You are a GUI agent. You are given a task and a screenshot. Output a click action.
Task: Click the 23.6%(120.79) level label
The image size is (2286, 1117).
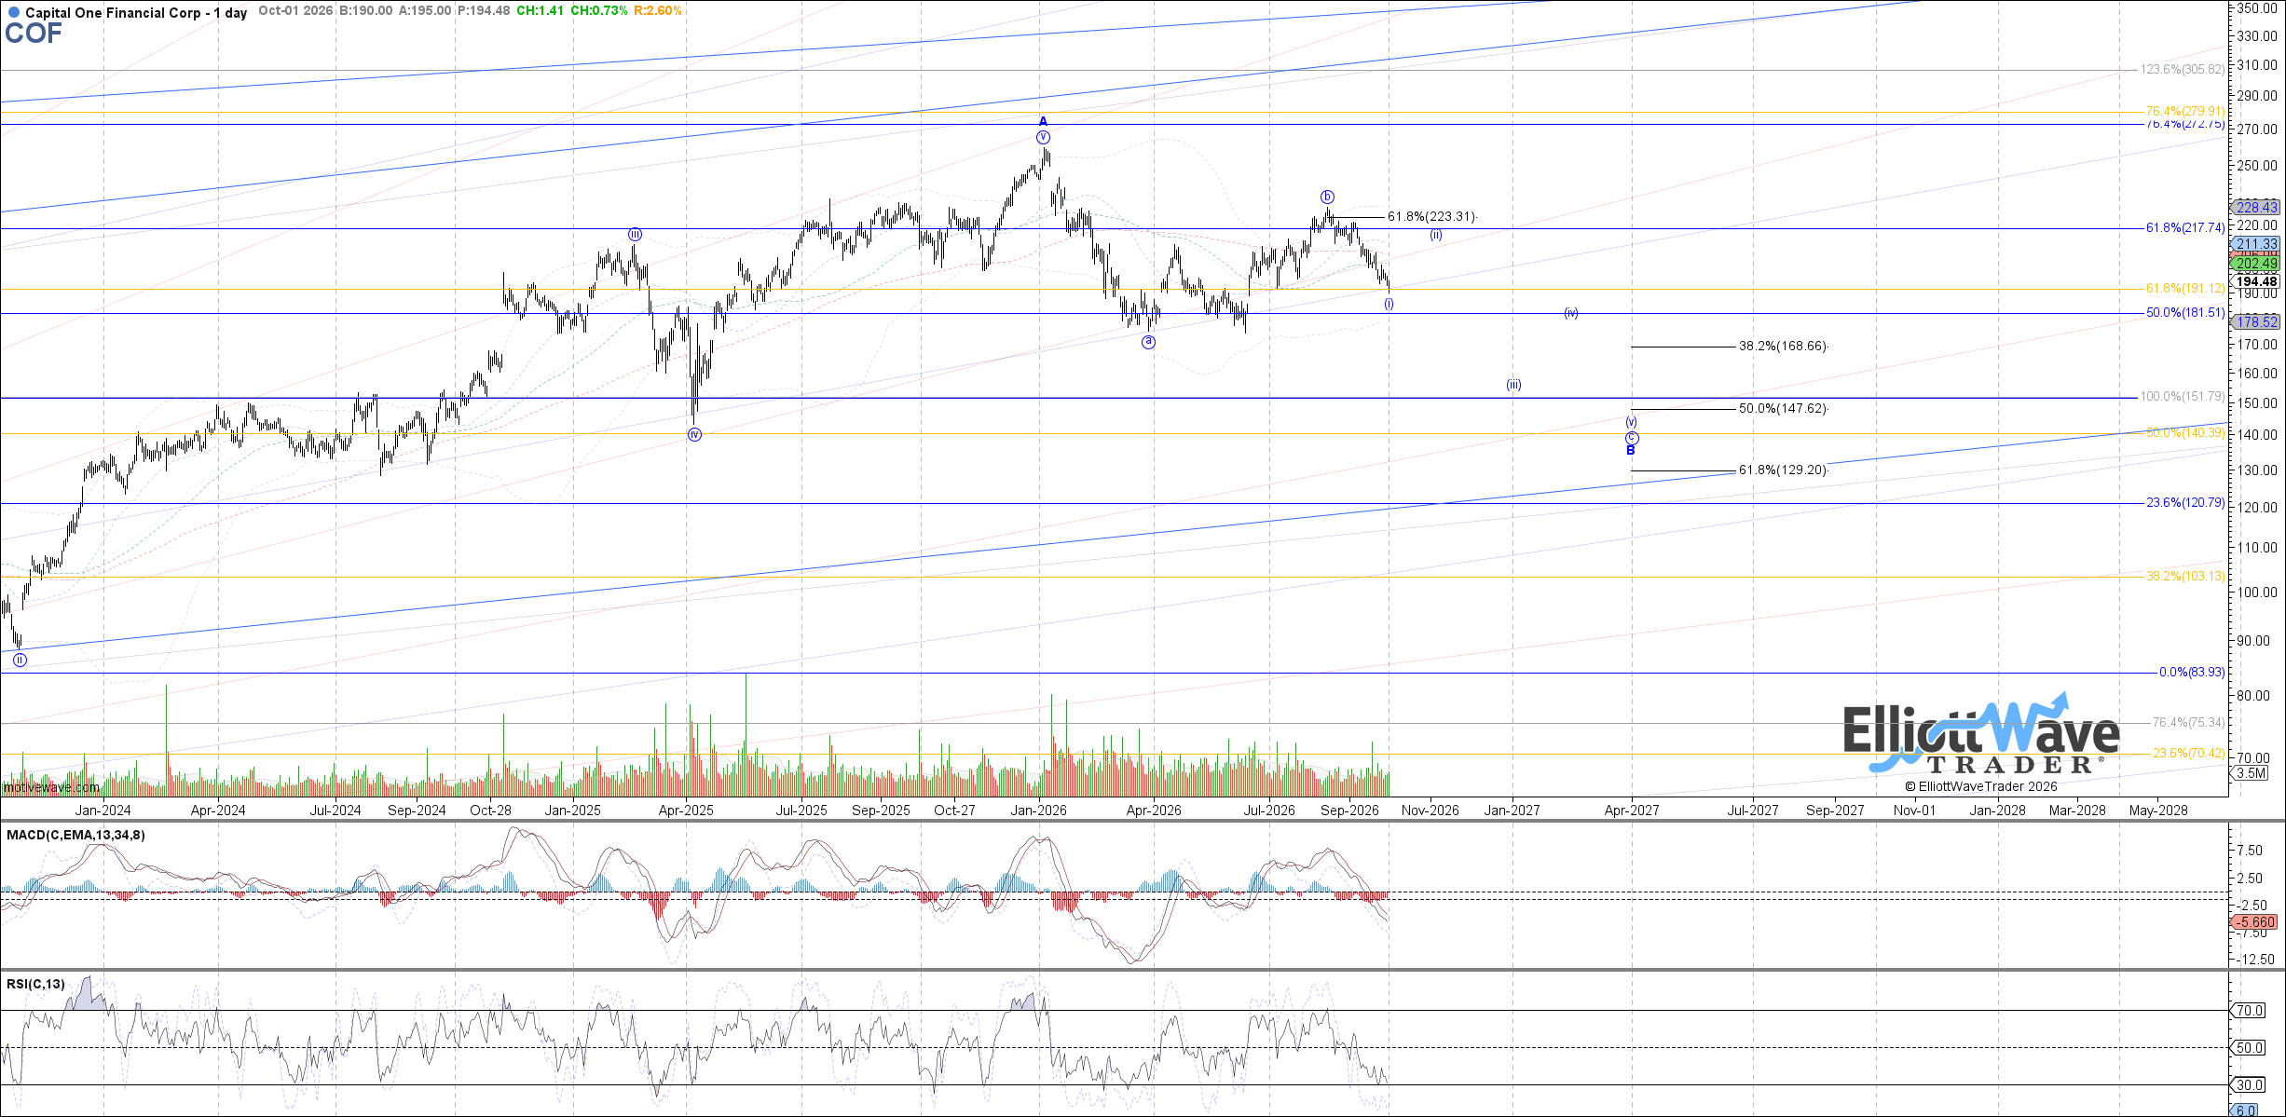point(2185,503)
